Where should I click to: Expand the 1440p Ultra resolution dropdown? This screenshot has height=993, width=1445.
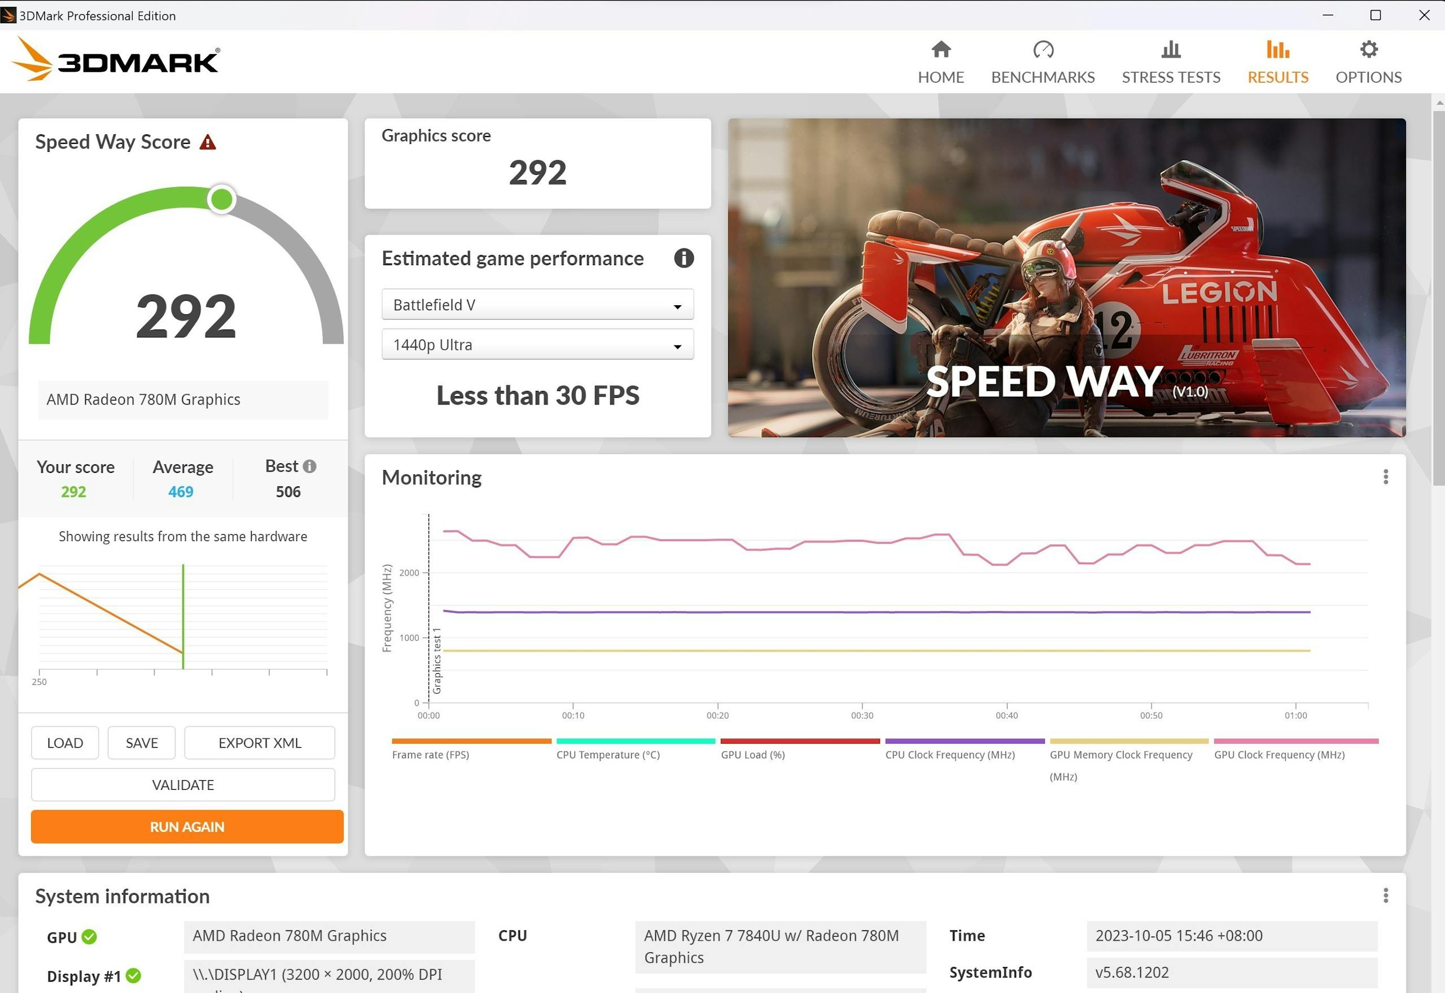(x=537, y=345)
